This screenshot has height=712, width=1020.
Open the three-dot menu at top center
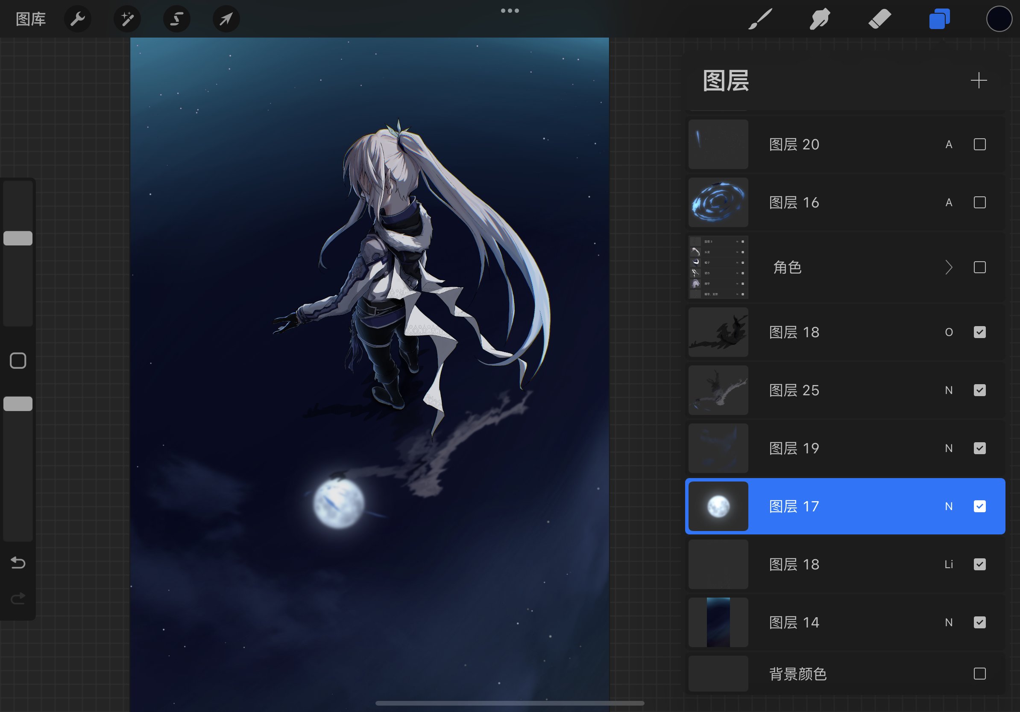tap(510, 11)
